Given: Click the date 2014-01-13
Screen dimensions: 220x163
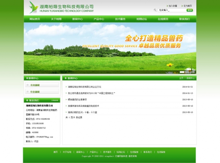Looking at the screenshot, I should tap(187, 93).
